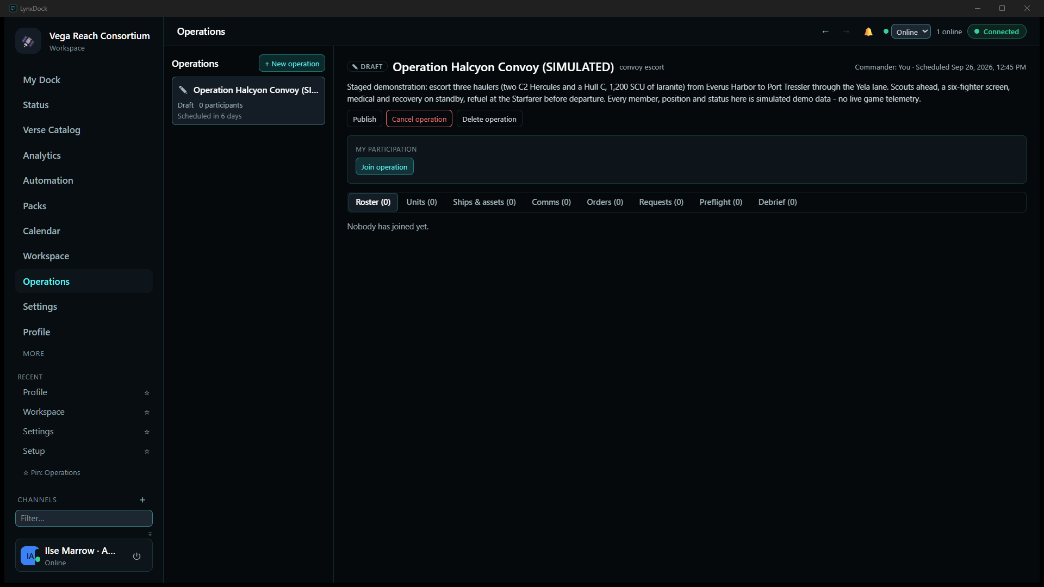Open Status in the sidebar
Screen dimensions: 1044x587
pyautogui.click(x=84, y=105)
